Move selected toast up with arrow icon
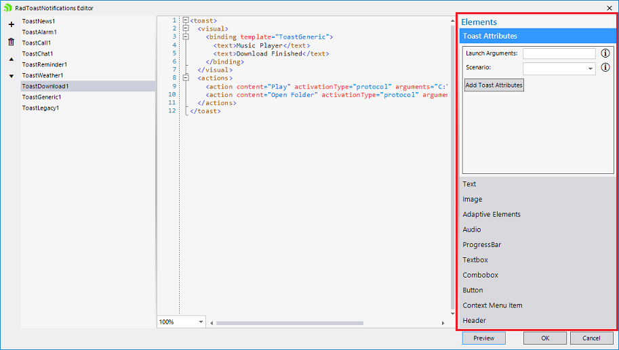The width and height of the screenshot is (619, 350). [x=11, y=60]
